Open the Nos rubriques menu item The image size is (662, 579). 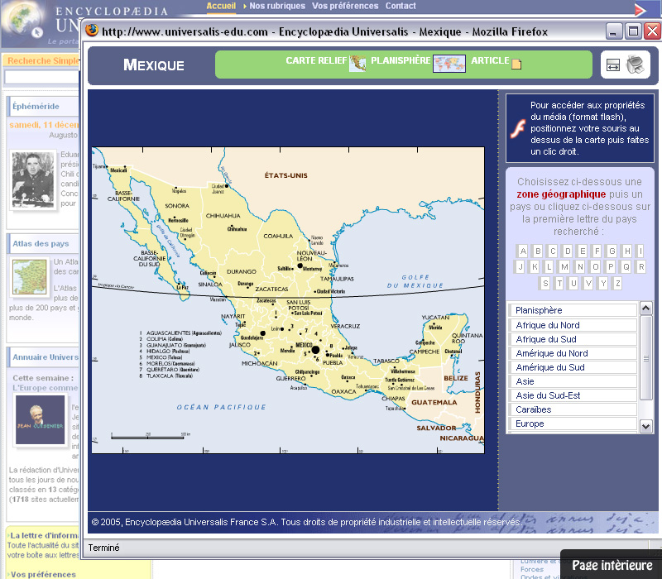[277, 6]
